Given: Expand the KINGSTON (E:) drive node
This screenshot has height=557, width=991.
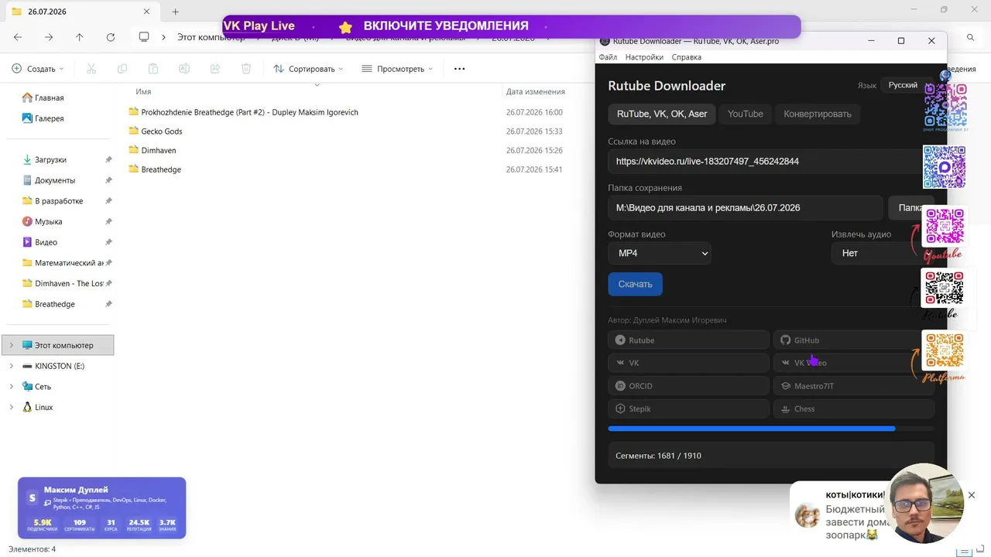Looking at the screenshot, I should click(11, 366).
